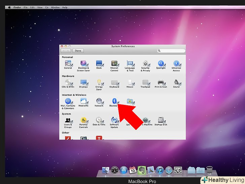Uncheck the Sound pane checkbox
This screenshot has height=184, width=245.
[179, 84]
